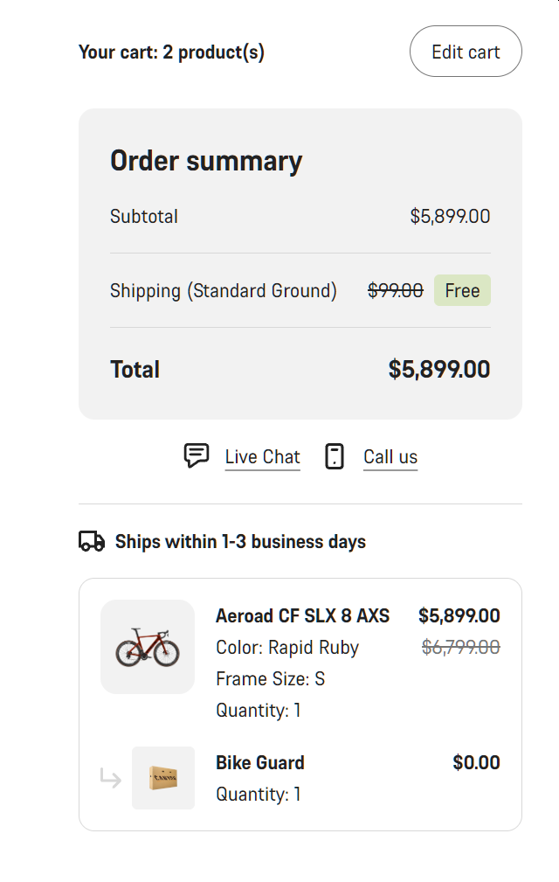Click the Bike Guard box thumbnail
This screenshot has height=882, width=559.
pyautogui.click(x=163, y=778)
